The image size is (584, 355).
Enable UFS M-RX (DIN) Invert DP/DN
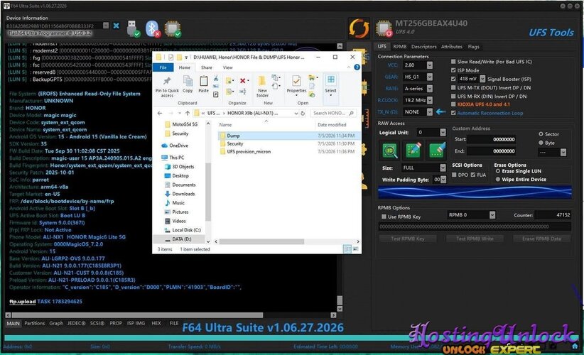(453, 97)
